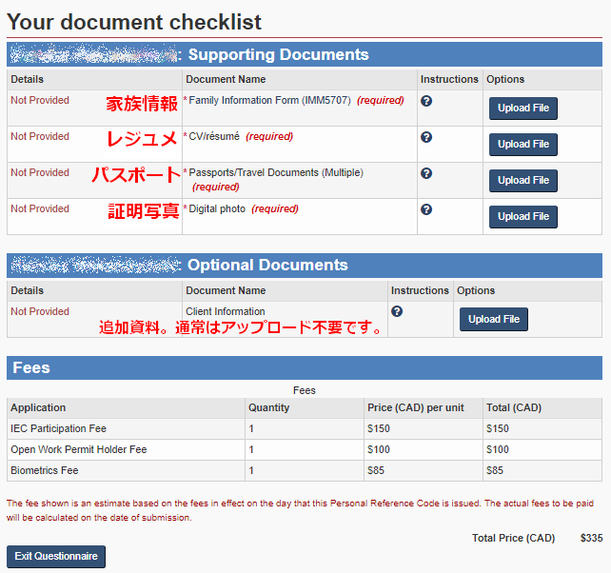Click the Exit Questionnaire button

[56, 556]
